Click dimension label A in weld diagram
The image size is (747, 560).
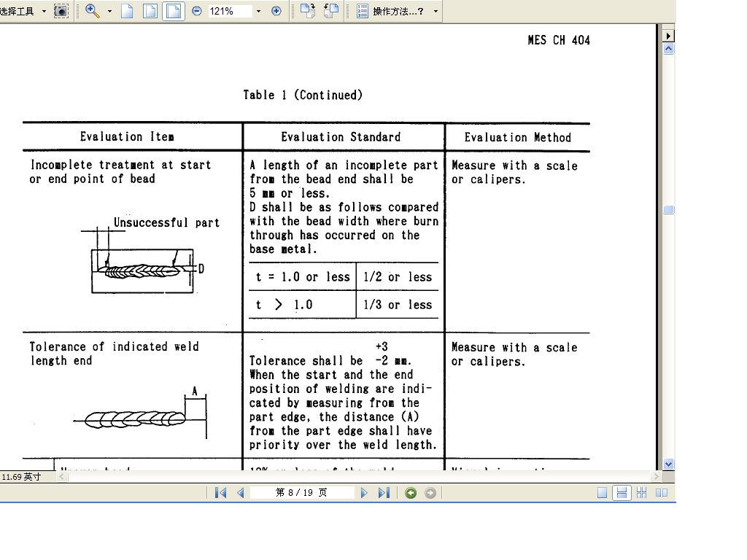194,392
